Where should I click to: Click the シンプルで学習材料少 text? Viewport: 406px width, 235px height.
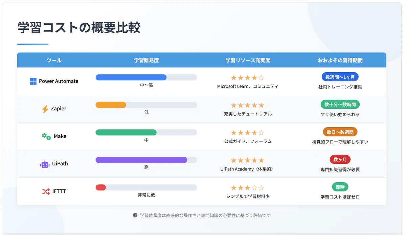(x=248, y=197)
